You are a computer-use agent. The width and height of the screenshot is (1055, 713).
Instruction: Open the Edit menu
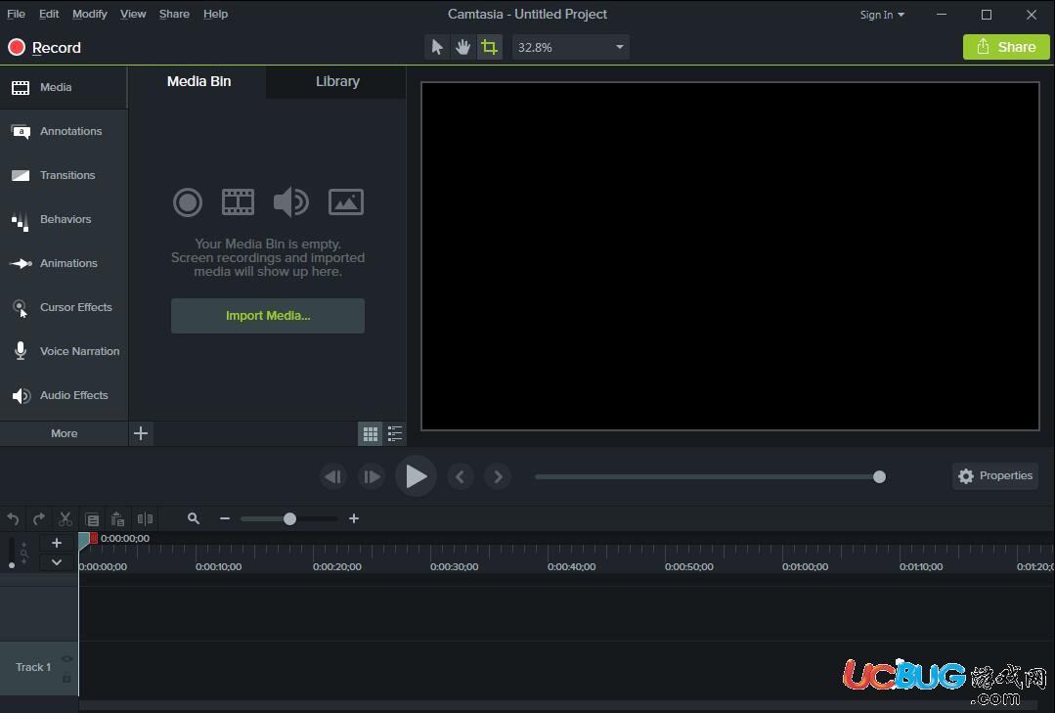pyautogui.click(x=49, y=14)
